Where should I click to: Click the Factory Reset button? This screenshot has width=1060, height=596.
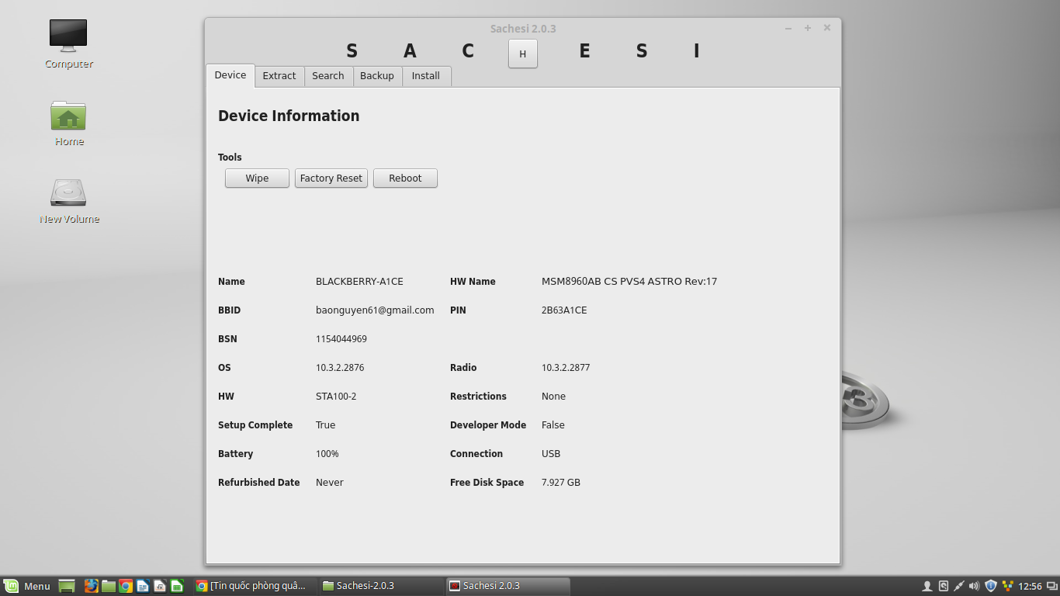pyautogui.click(x=331, y=178)
